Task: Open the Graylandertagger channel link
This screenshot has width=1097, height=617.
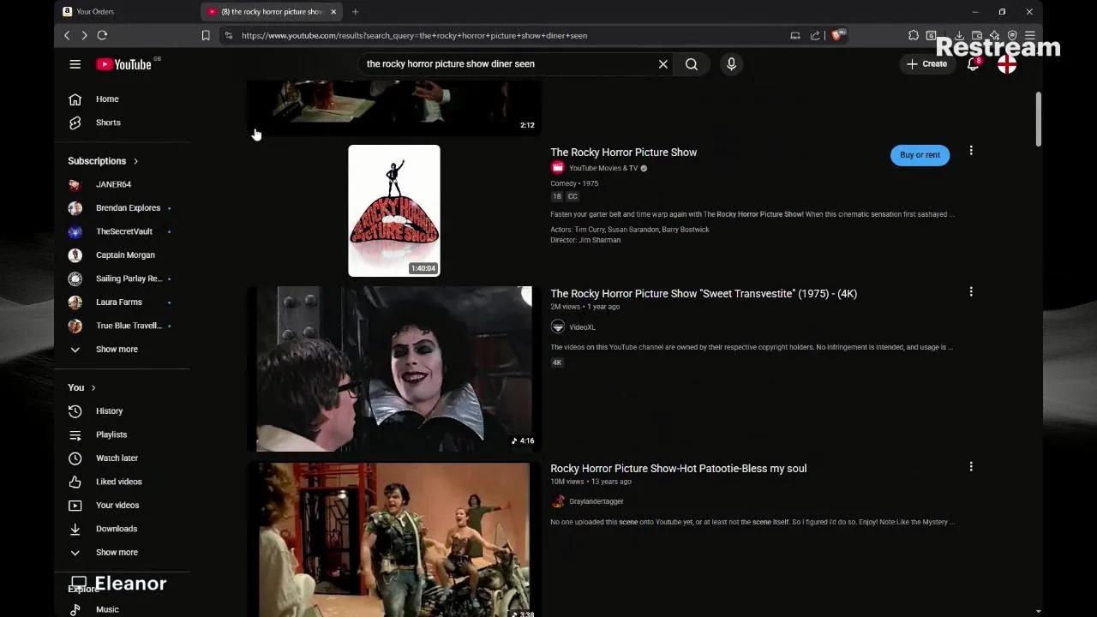Action: coord(596,501)
